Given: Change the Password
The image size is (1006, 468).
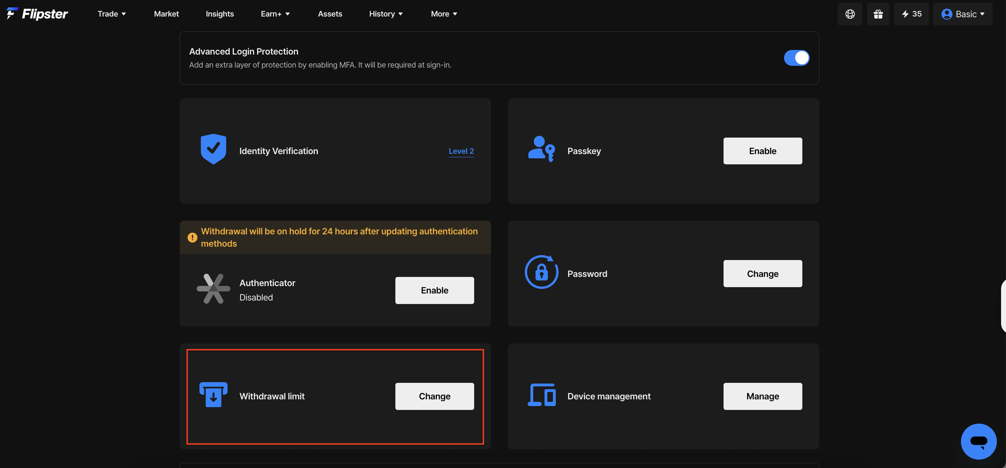Looking at the screenshot, I should 762,273.
